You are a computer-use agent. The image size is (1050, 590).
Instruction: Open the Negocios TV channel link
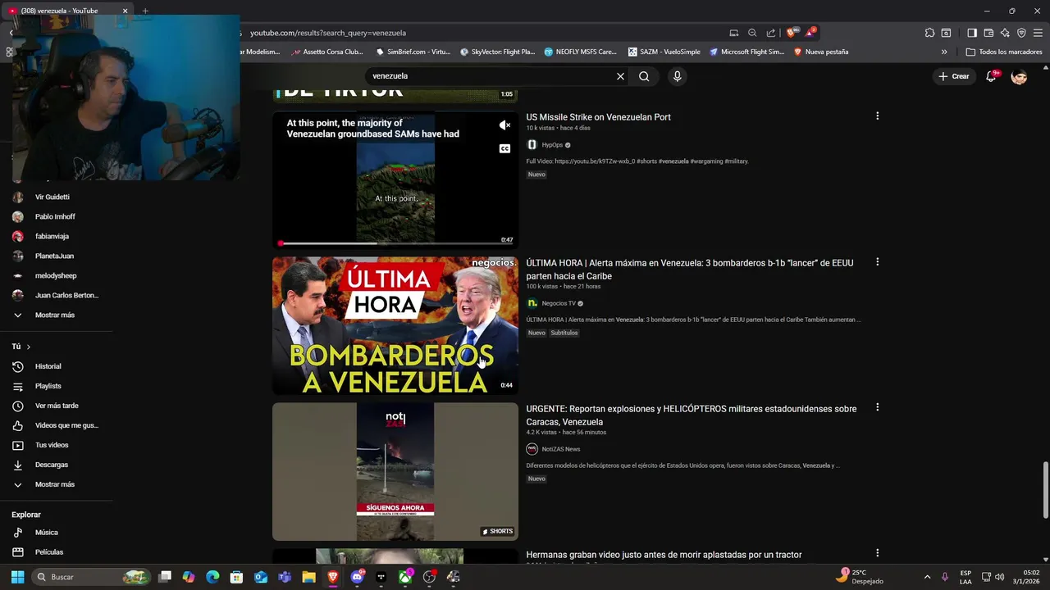tap(559, 303)
